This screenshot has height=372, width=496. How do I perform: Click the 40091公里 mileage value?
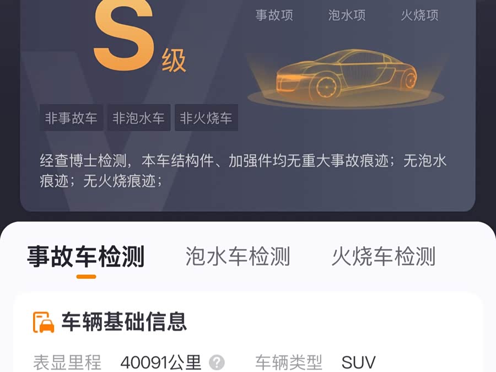[161, 362]
